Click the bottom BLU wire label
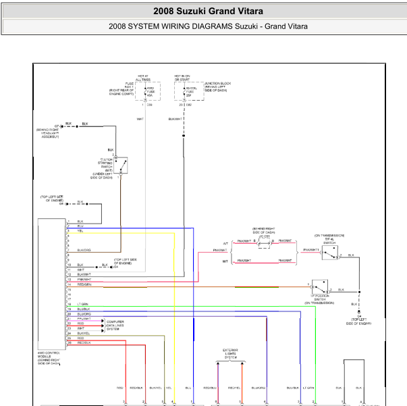The image size is (407, 406). click(188, 388)
